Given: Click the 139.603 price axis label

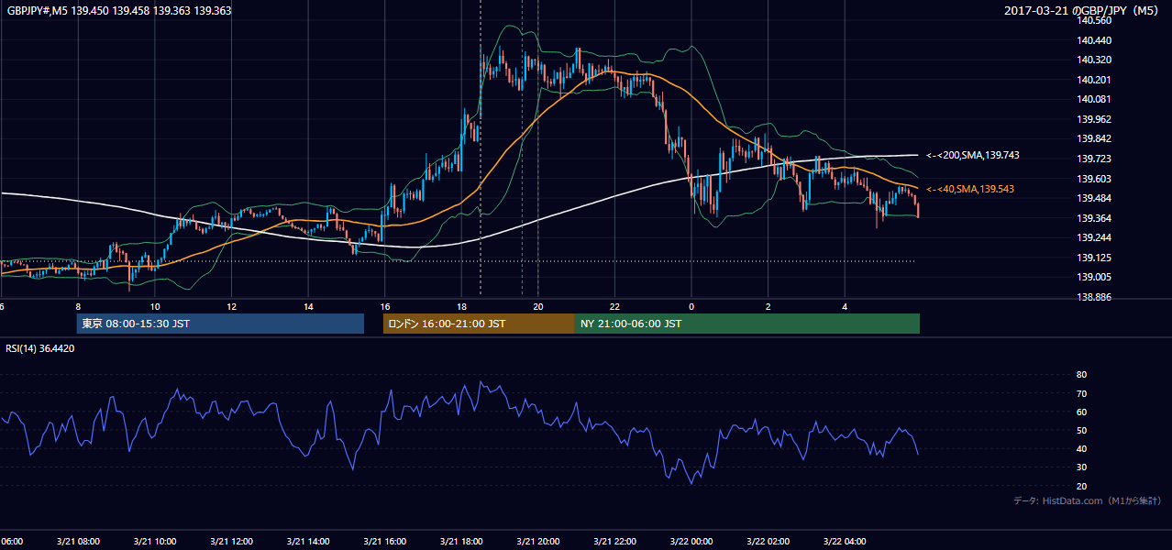Looking at the screenshot, I should (x=1095, y=179).
